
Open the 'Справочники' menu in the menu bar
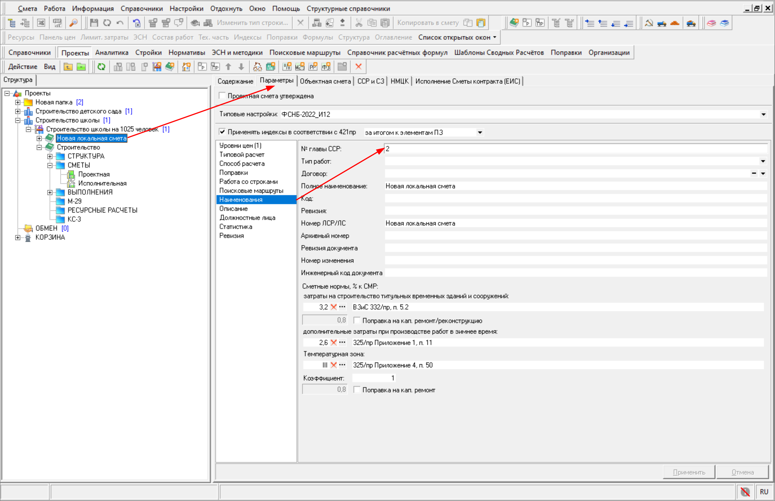pos(141,8)
